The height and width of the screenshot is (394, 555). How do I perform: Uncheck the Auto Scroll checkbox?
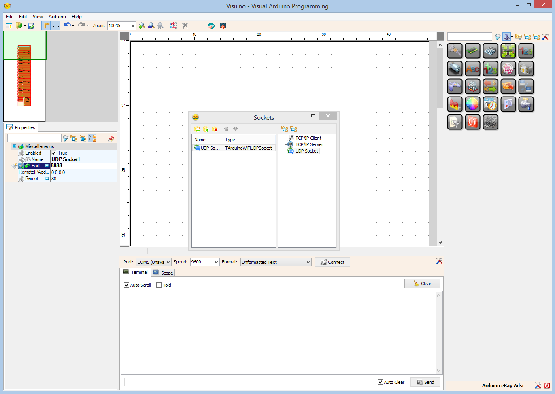tap(126, 285)
